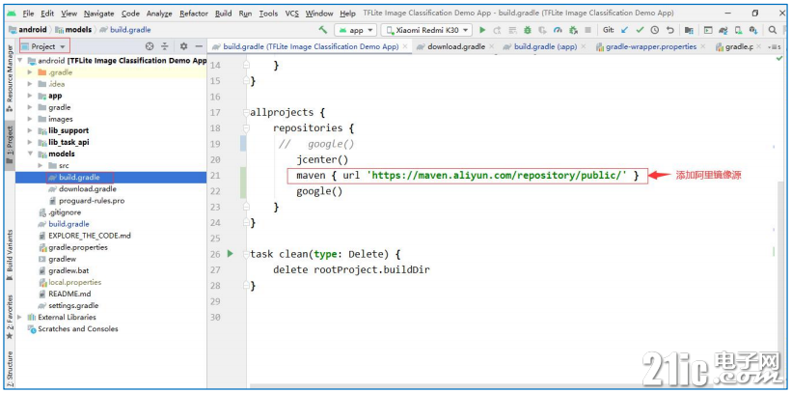Place cursor on the jcenter() line

322,159
